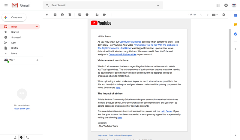Open the account avatar in top bar
240x140 pixels.
[234, 5]
